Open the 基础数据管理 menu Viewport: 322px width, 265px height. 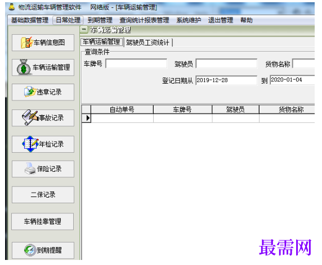click(30, 20)
